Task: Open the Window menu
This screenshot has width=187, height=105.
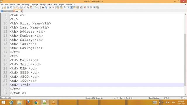Action: pyautogui.click(x=69, y=4)
